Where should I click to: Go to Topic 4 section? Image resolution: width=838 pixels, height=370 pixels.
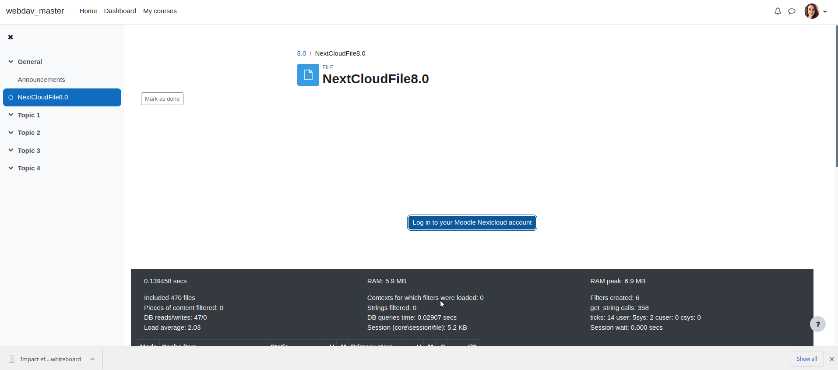[29, 168]
